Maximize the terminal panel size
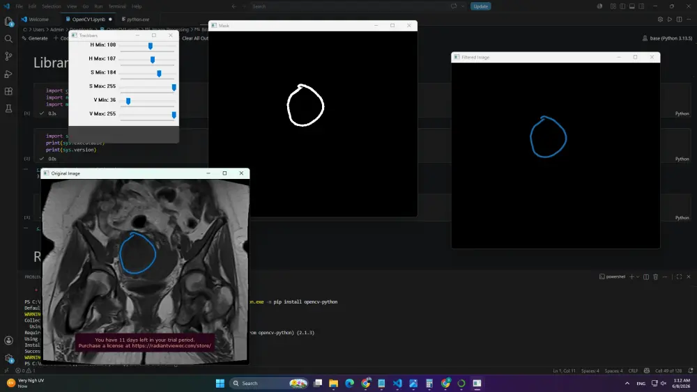Screen dimensions: 697x392 [679, 276]
